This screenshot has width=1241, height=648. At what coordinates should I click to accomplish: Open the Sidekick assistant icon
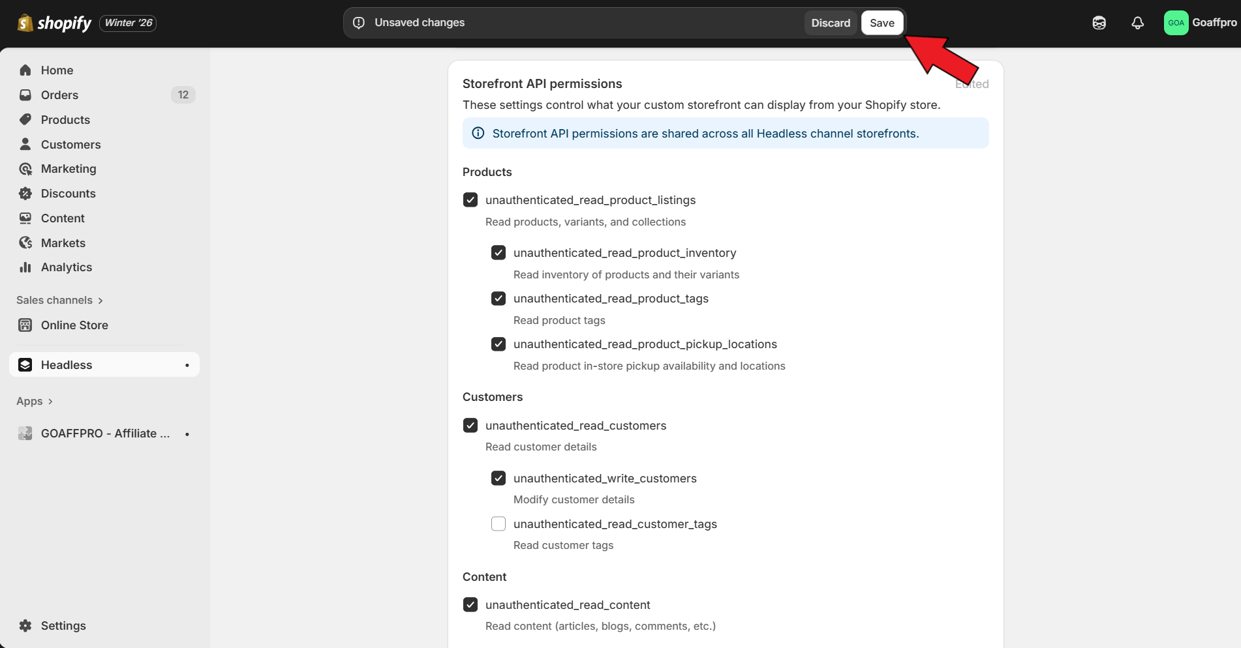click(x=1099, y=23)
